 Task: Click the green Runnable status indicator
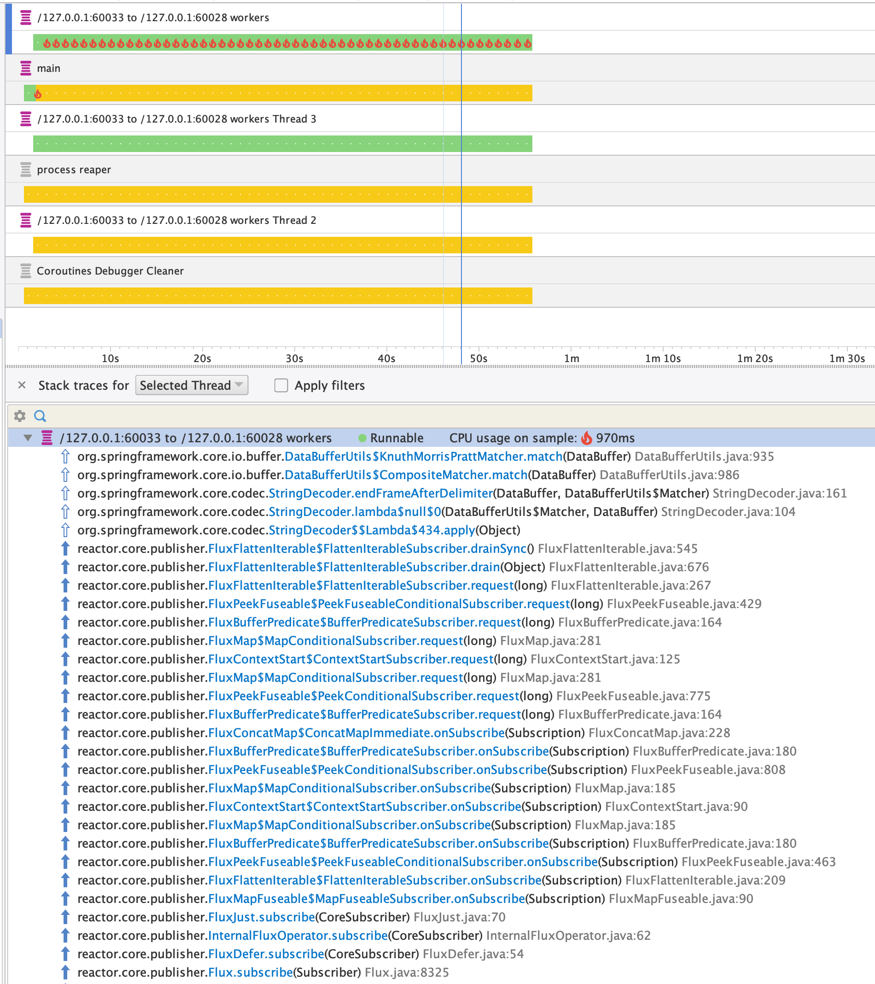[362, 438]
